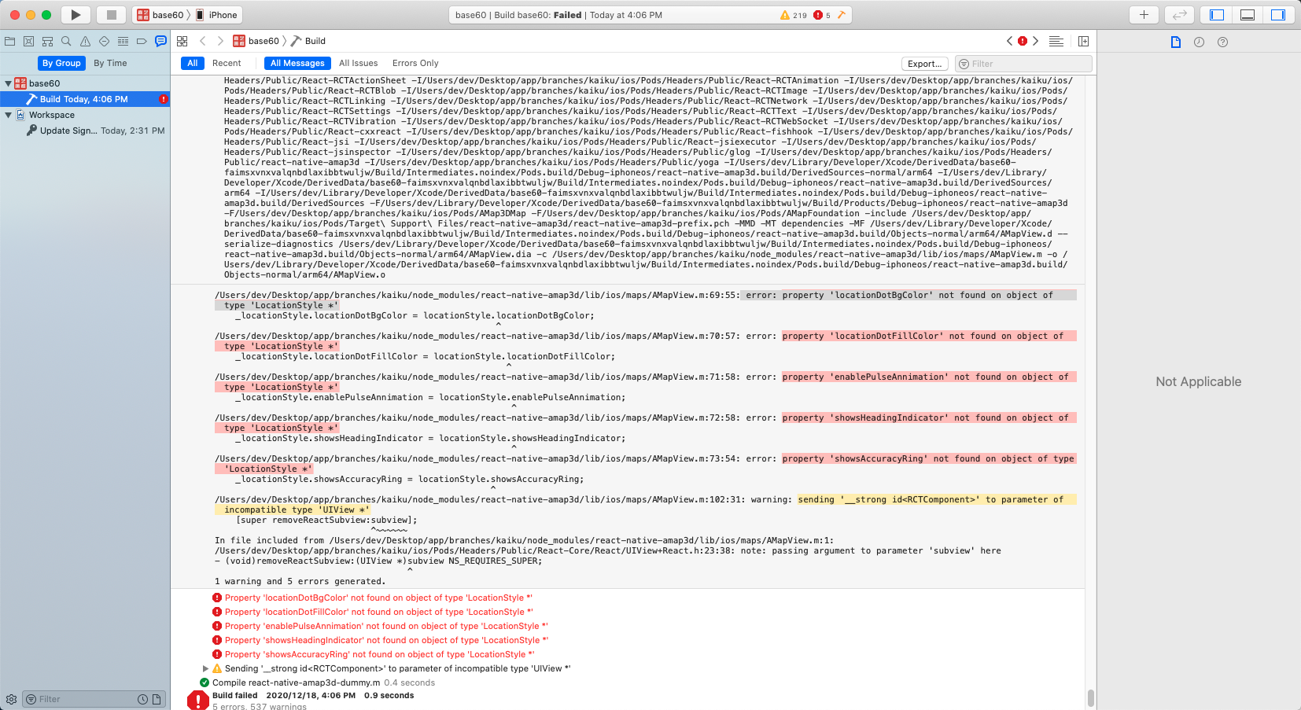Show the File inspector
Image resolution: width=1301 pixels, height=710 pixels.
point(1176,42)
